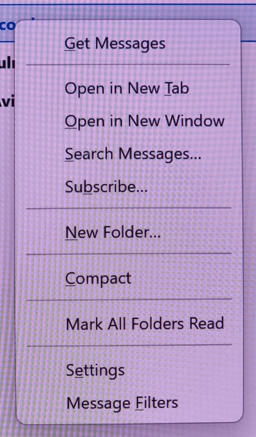Select the folder row ending in 'ul' behind the menu
Viewport: 256px width, 437px height.
click(x=7, y=63)
